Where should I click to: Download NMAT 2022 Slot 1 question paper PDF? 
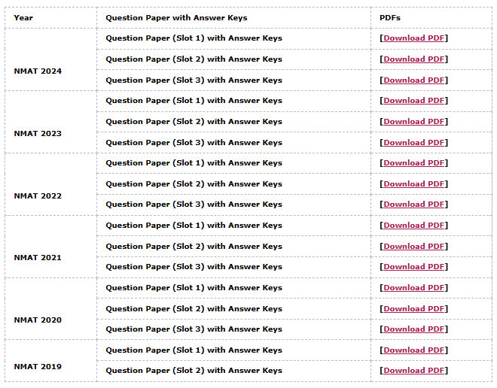click(414, 163)
